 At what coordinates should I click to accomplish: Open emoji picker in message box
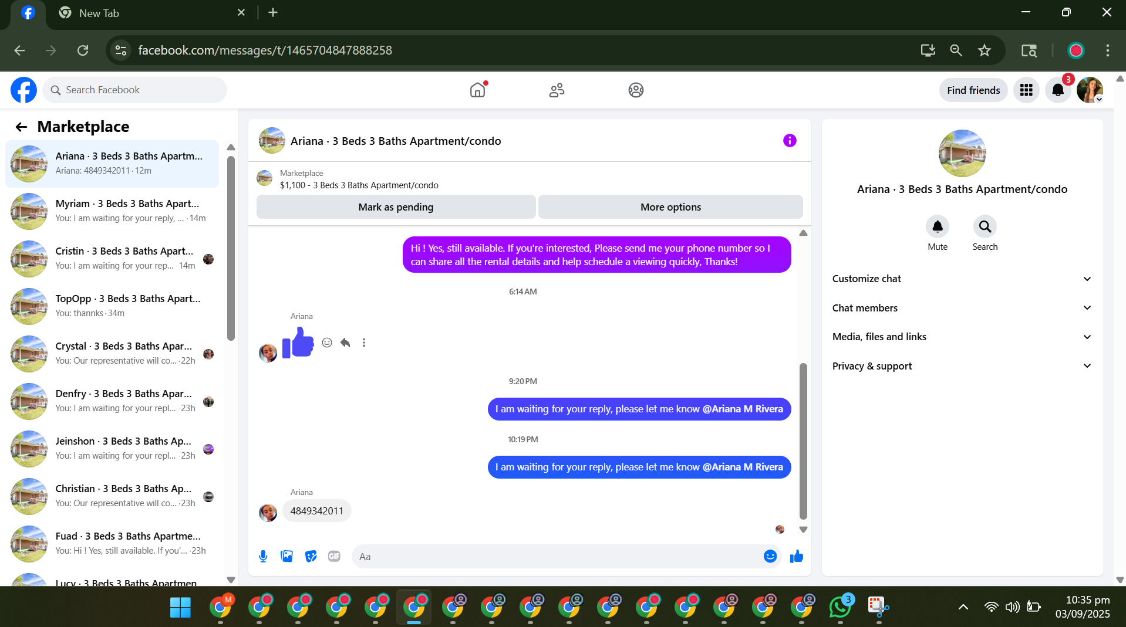click(770, 557)
